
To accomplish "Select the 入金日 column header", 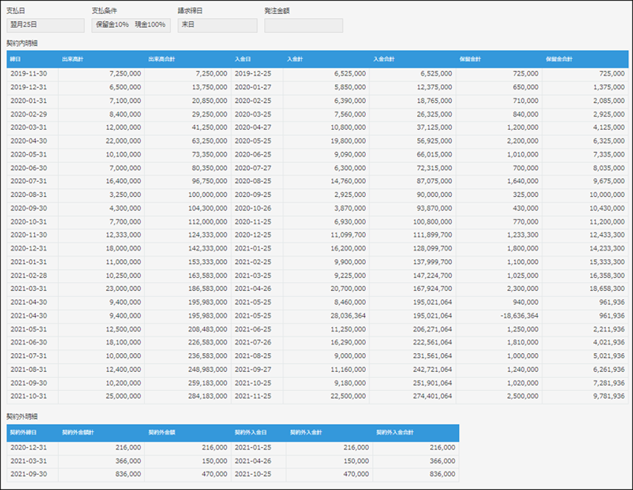I will pos(256,60).
